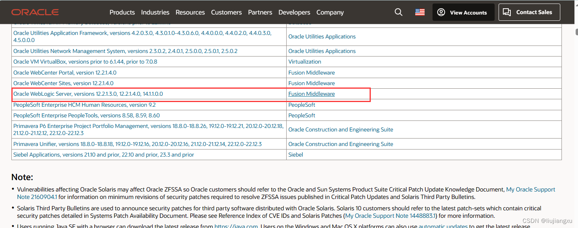Open Oracle WebCenter Sites version 12.2.1.4.0 link
The height and width of the screenshot is (228, 578).
[63, 83]
